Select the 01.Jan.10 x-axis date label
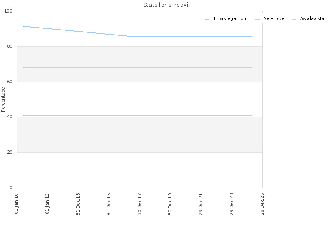 17,204
